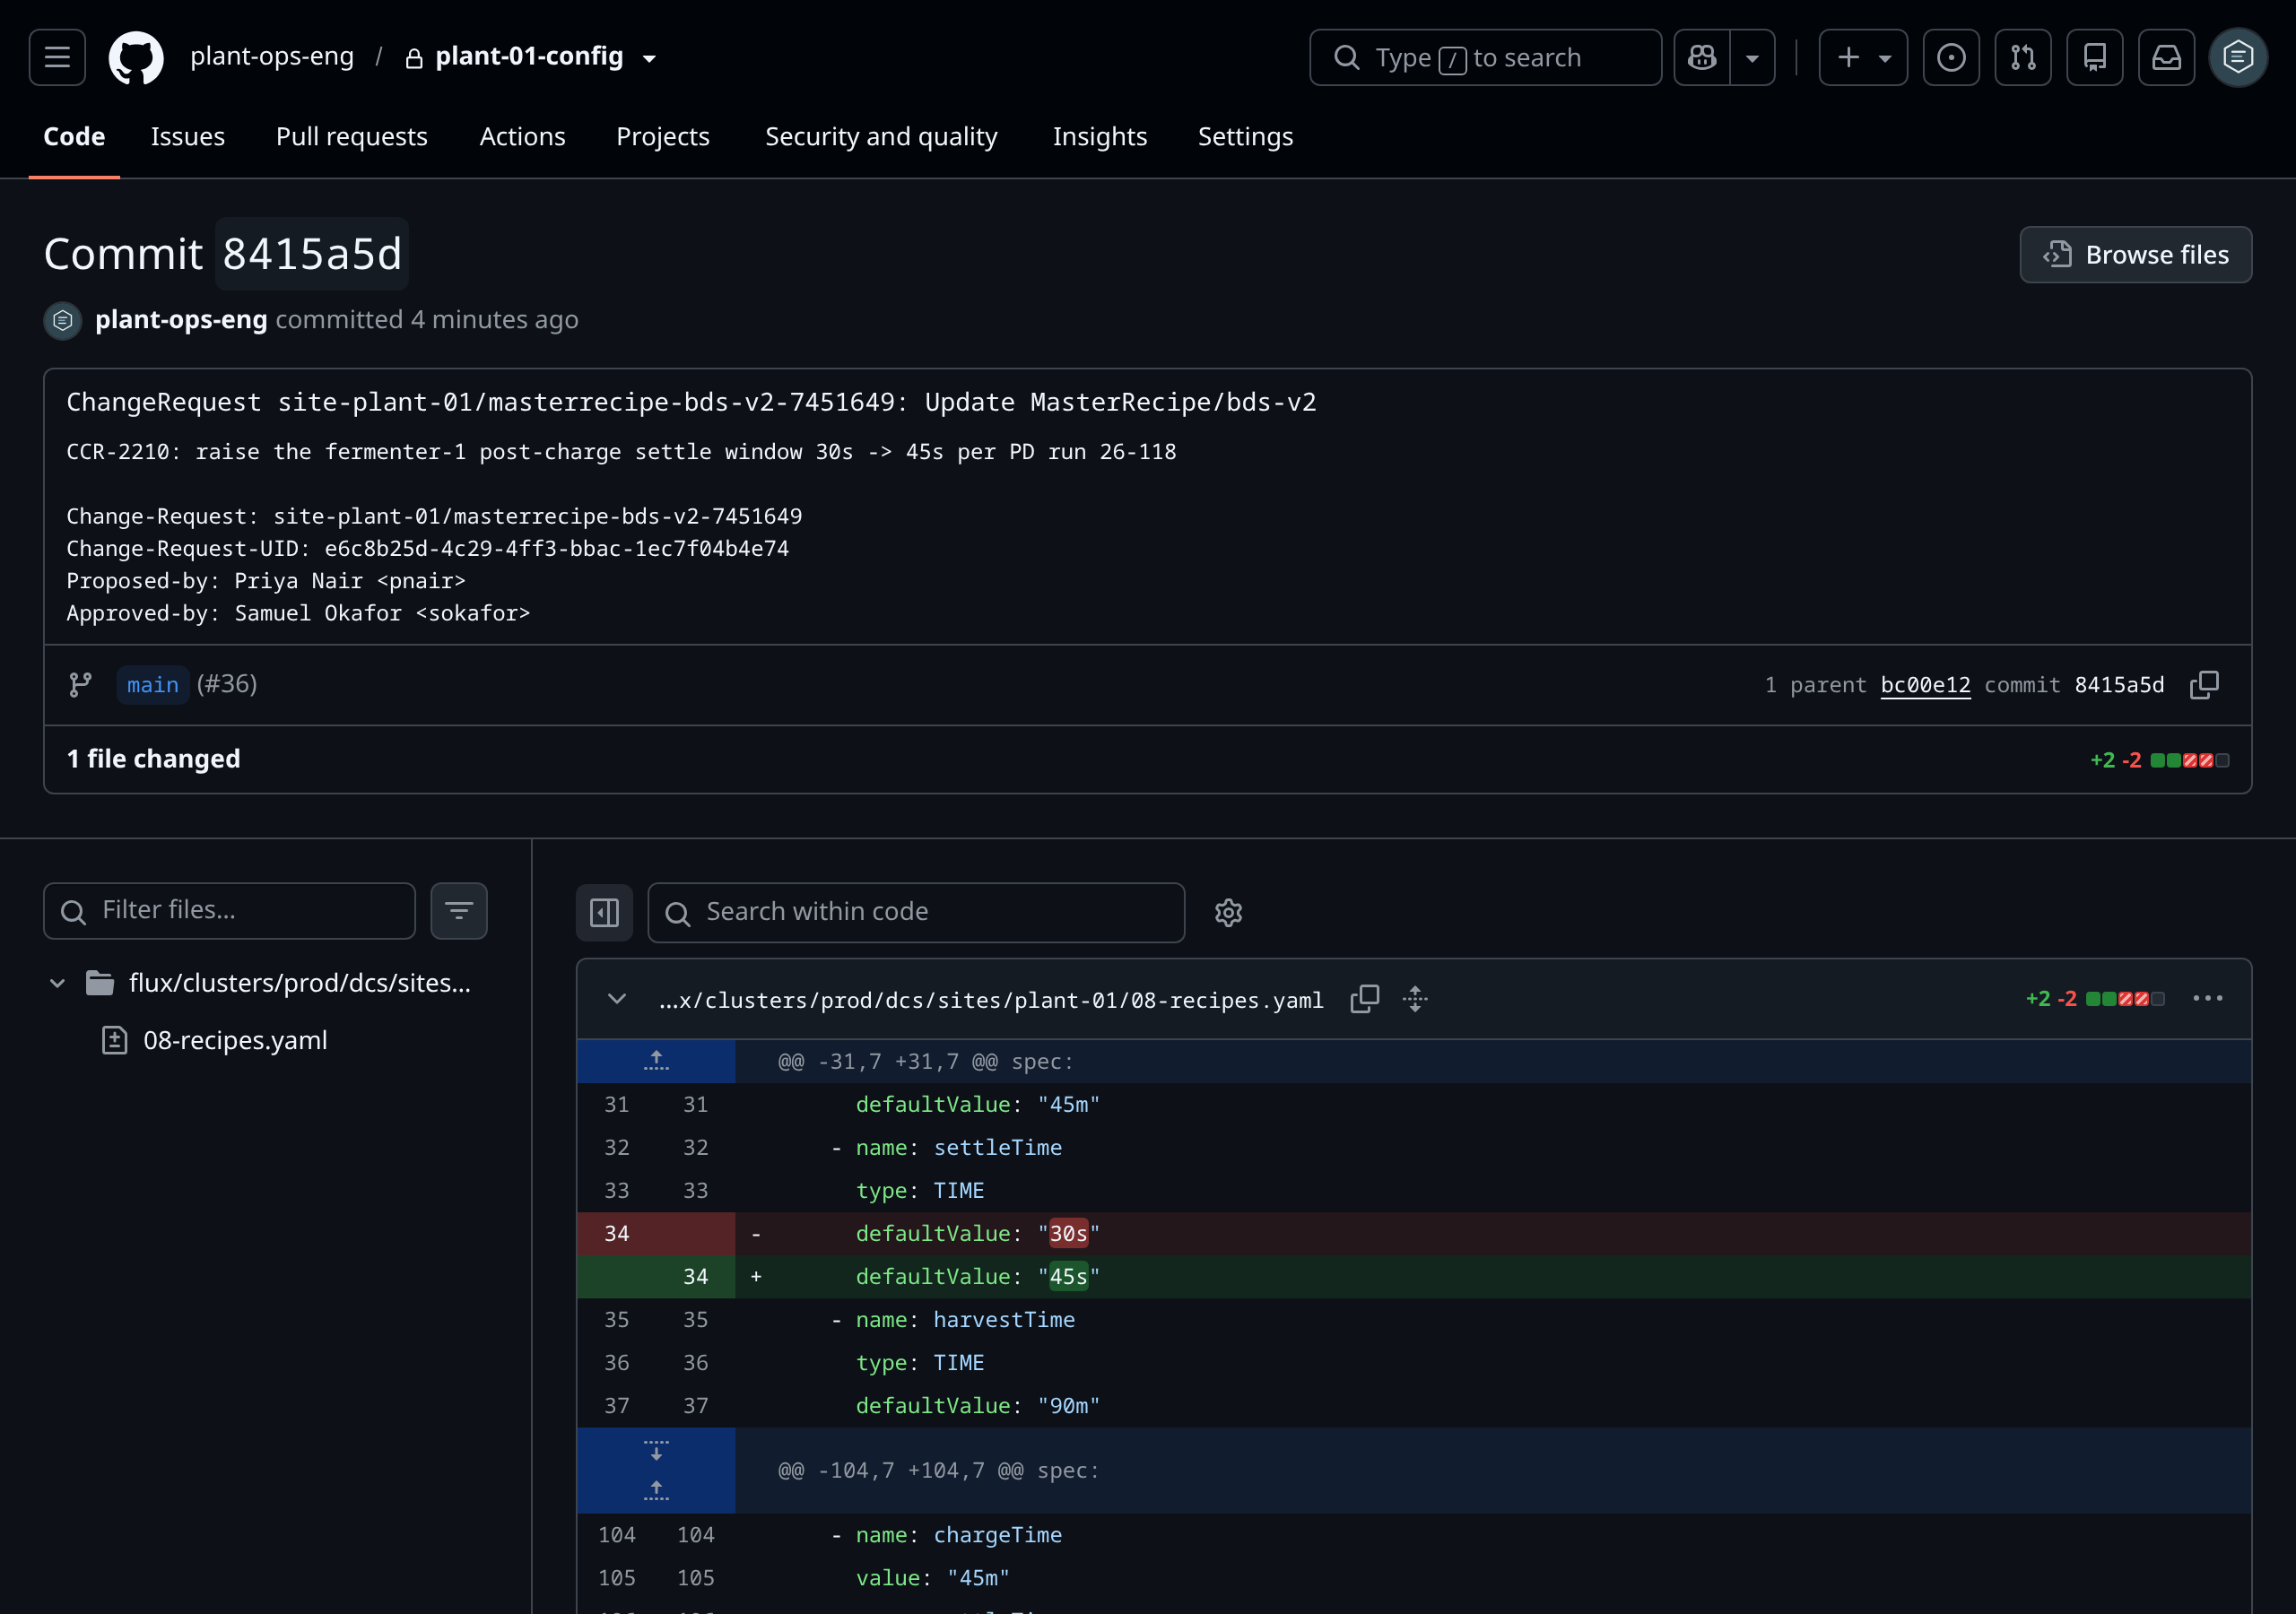Screen dimensions: 2296x1614
Task: Expand down below line 37
Action: [x=656, y=1450]
